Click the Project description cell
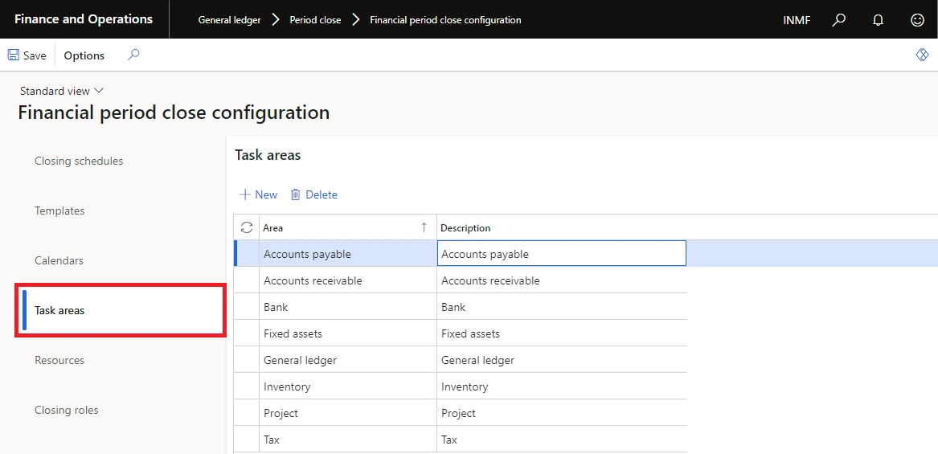938x454 pixels. pos(562,413)
